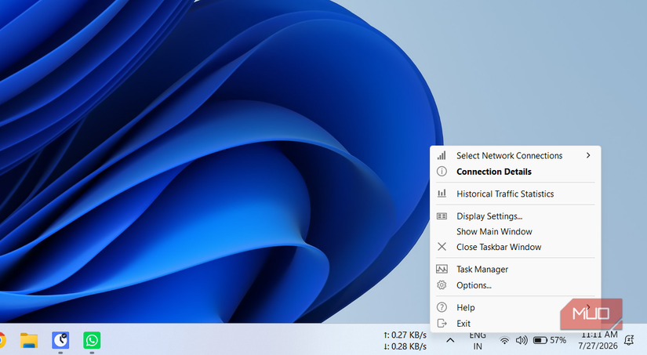Show hidden tray icons with the up chevron
Image resolution: width=647 pixels, height=355 pixels.
coord(450,340)
